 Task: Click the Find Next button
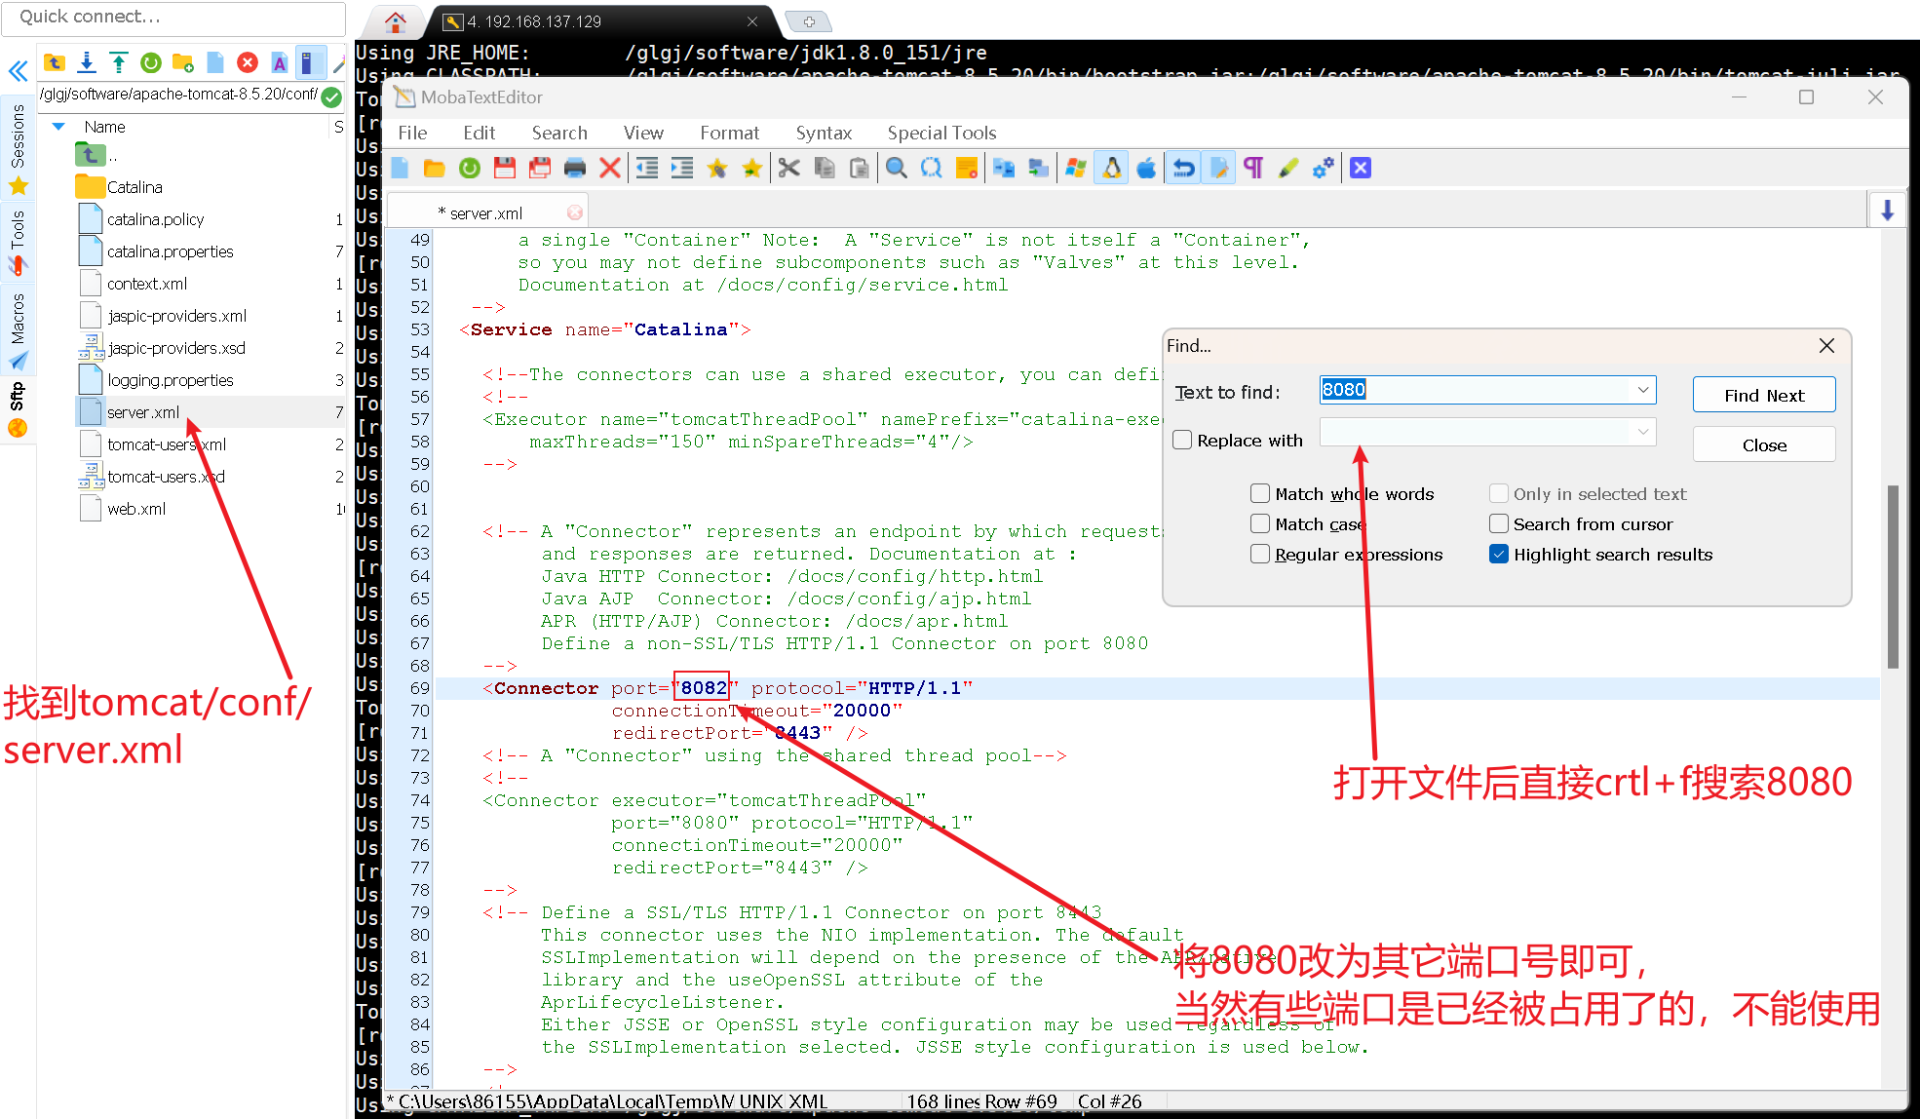click(x=1763, y=396)
